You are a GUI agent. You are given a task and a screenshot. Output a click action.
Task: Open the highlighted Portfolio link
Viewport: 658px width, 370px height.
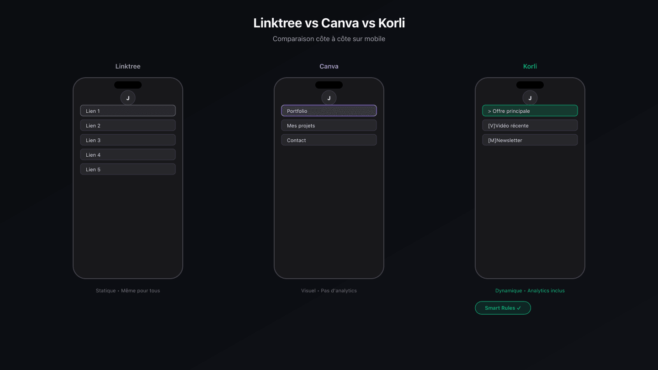329,111
